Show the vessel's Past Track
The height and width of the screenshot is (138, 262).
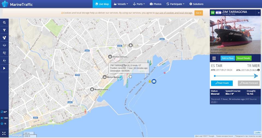[x=222, y=83]
